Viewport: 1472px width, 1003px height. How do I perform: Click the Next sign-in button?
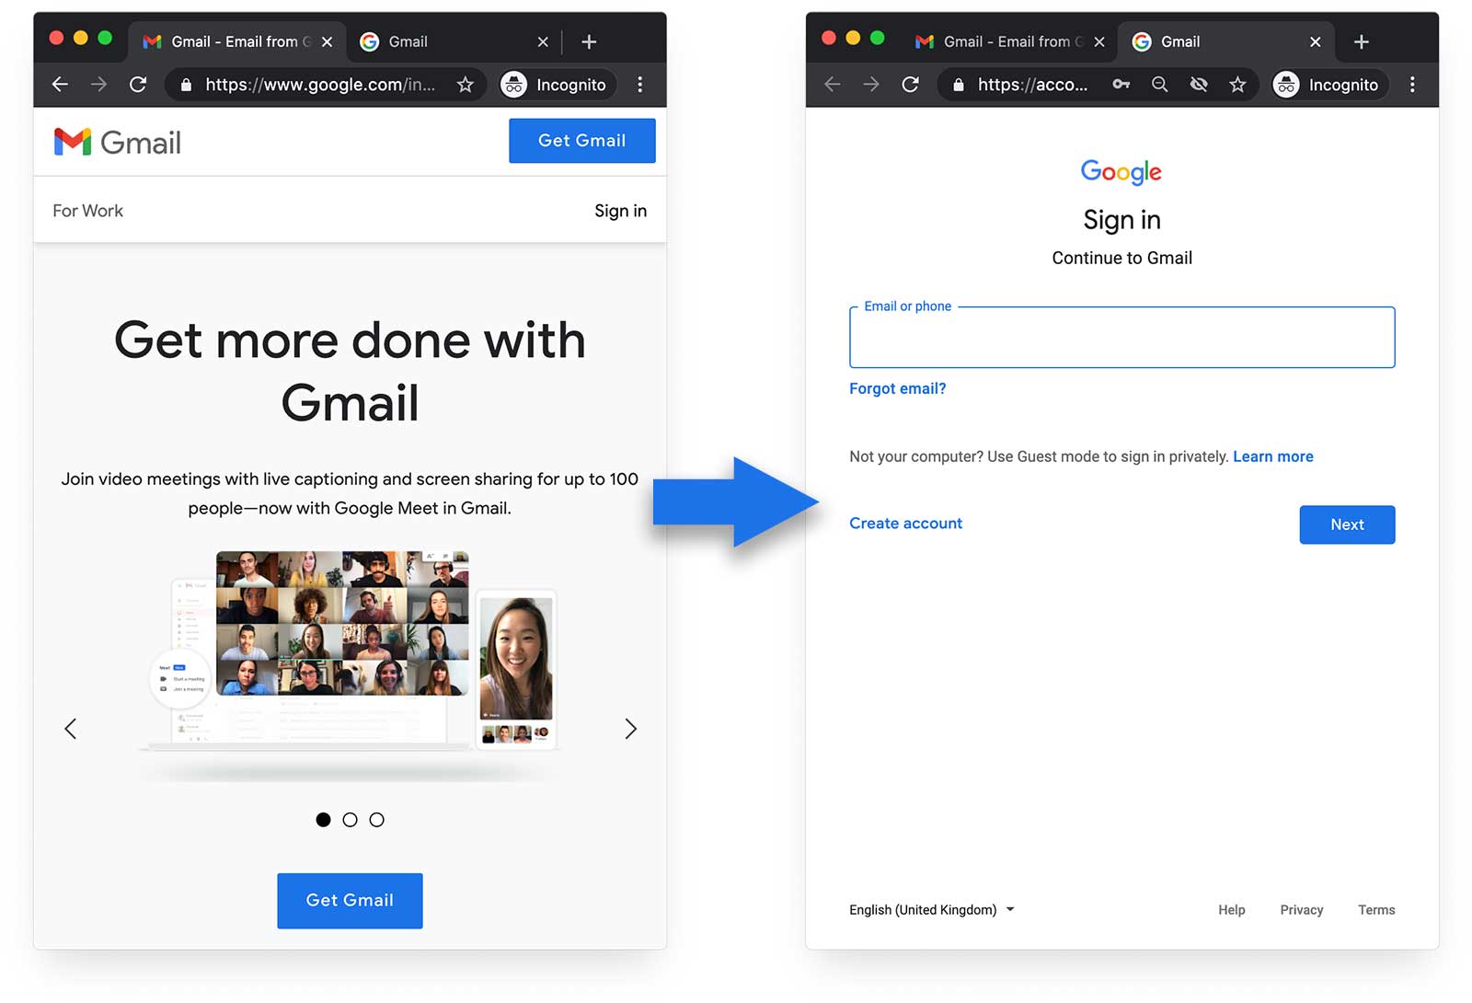pos(1347,525)
